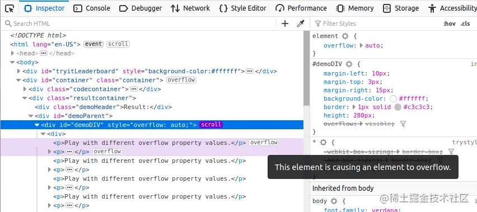
Task: Click the filter icon beside overridden overflow visible
Action: click(403, 124)
